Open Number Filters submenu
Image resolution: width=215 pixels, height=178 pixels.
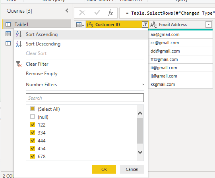pos(81,85)
